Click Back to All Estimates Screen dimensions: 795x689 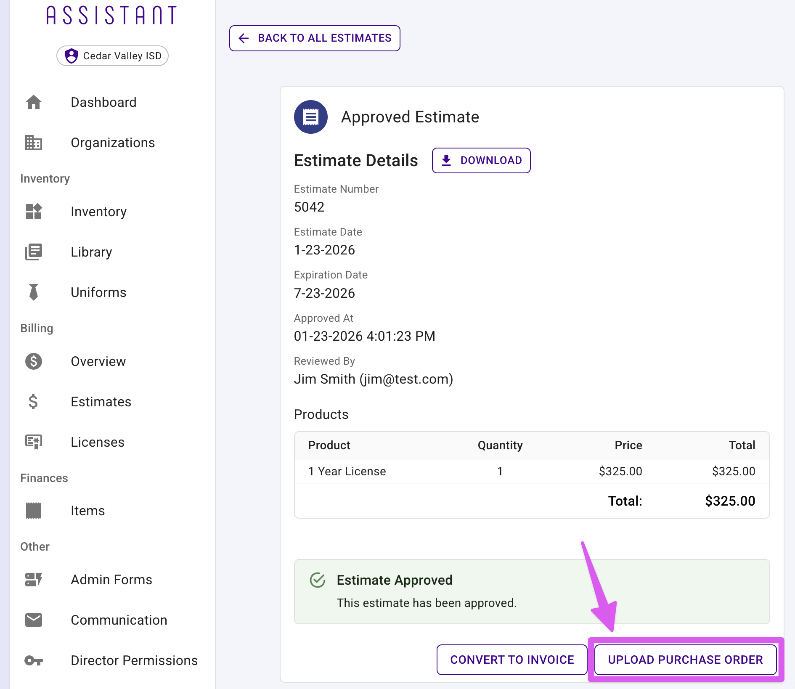click(314, 38)
